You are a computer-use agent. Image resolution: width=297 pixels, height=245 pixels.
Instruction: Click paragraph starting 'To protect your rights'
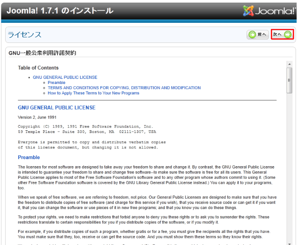pyautogui.click(x=143, y=219)
